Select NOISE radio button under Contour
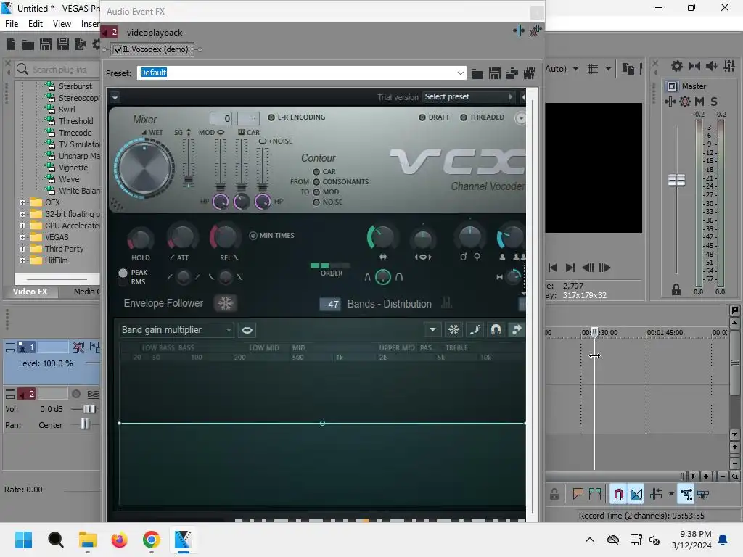Viewport: 743px width, 557px height. (316, 202)
